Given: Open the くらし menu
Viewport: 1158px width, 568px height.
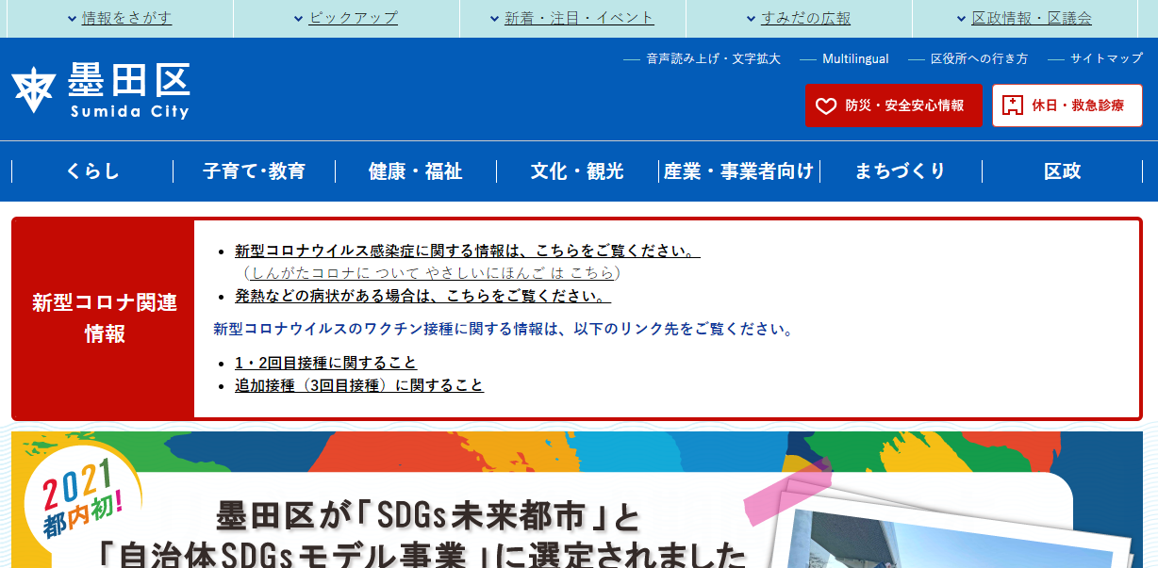Looking at the screenshot, I should pos(92,171).
